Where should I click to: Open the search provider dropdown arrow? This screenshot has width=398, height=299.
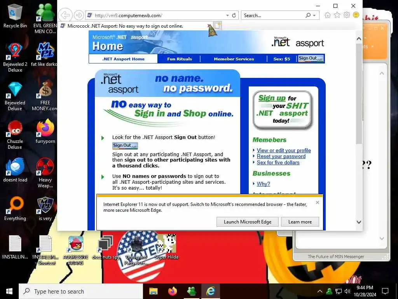pyautogui.click(x=314, y=16)
